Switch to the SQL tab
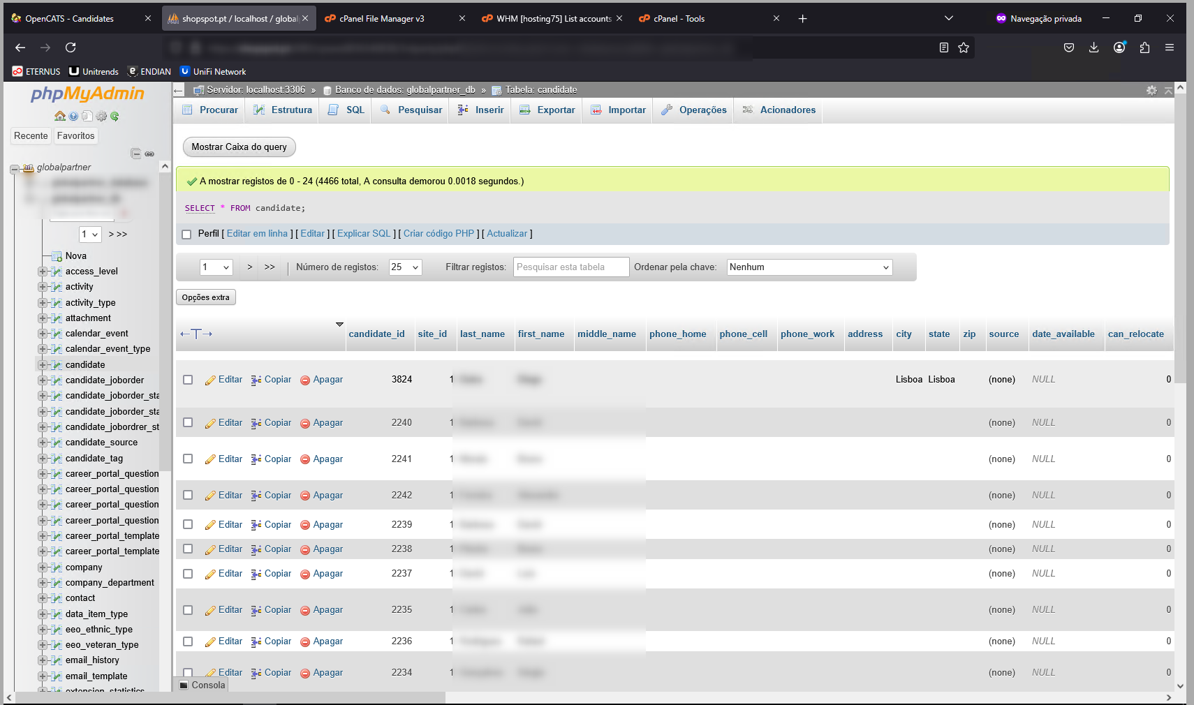 [346, 110]
